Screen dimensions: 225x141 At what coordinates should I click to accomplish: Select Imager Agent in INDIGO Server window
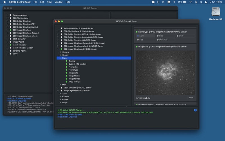point(18,42)
